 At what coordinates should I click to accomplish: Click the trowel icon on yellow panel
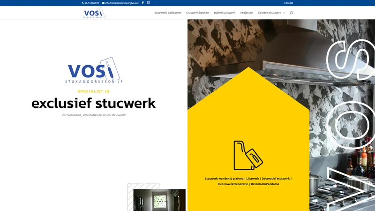click(x=248, y=156)
